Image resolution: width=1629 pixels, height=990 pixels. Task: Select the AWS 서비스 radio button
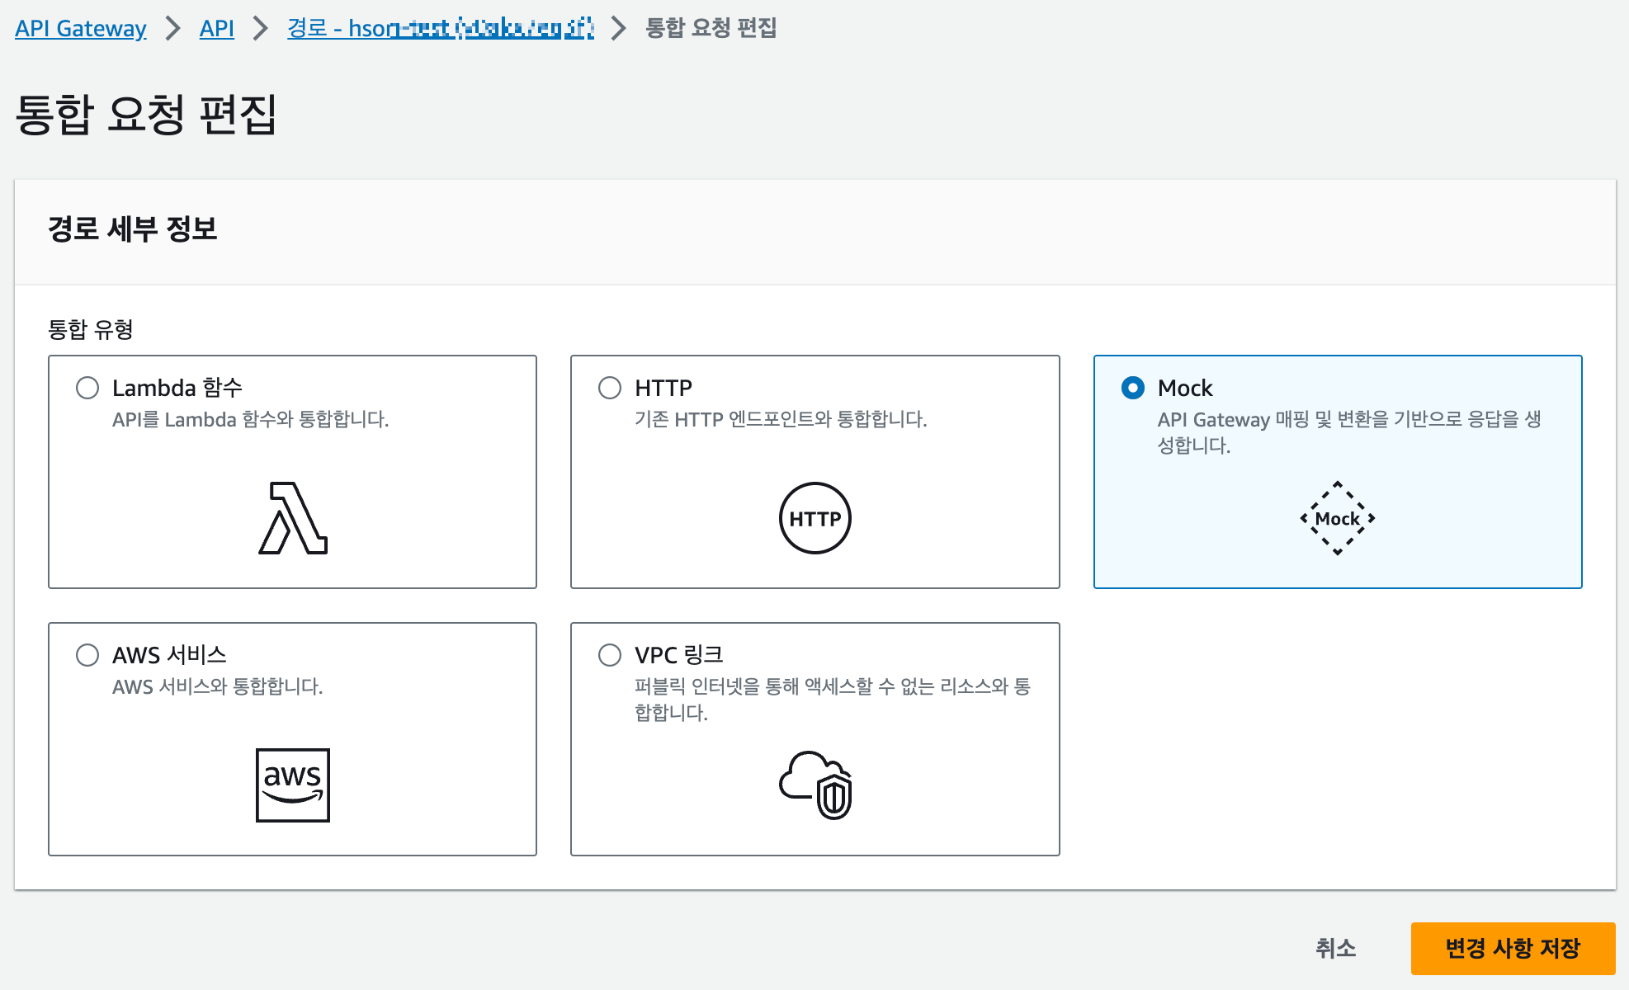pyautogui.click(x=87, y=655)
